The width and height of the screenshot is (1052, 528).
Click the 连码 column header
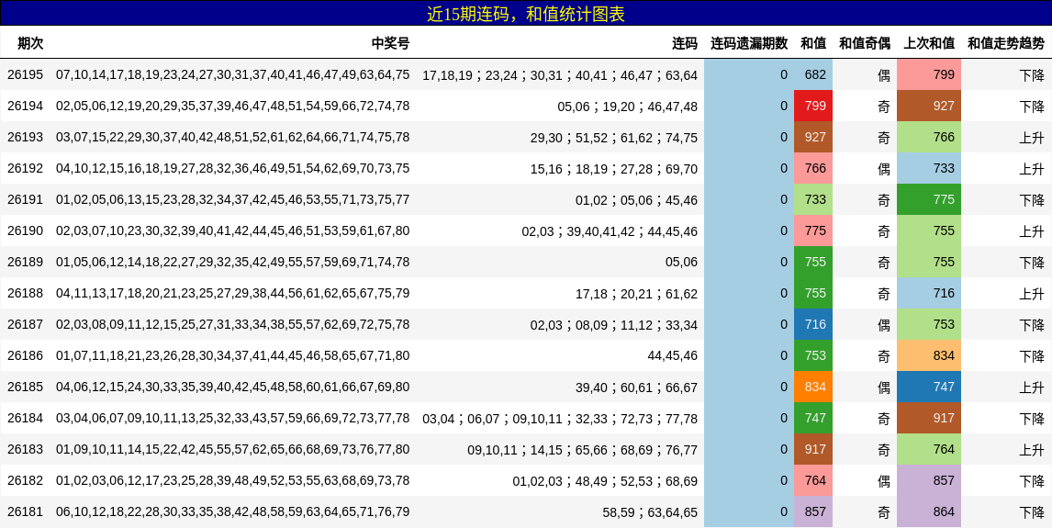click(685, 43)
